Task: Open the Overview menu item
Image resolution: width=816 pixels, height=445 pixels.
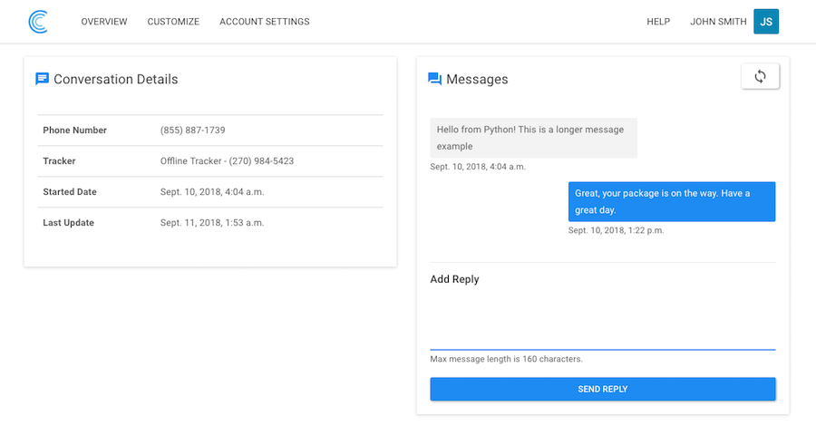Action: (104, 22)
